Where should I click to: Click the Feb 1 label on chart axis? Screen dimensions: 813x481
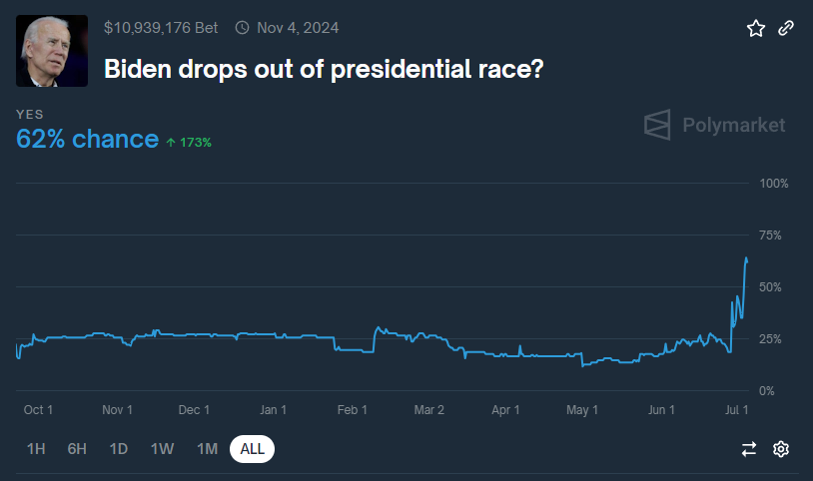coord(352,410)
